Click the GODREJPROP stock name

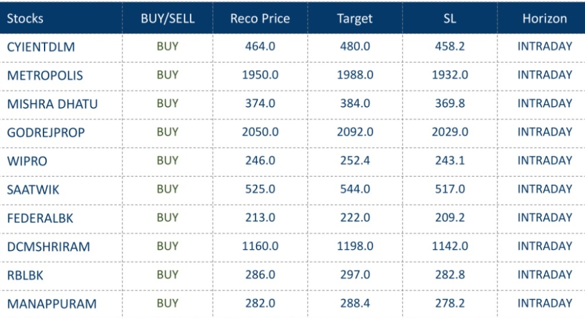click(46, 133)
